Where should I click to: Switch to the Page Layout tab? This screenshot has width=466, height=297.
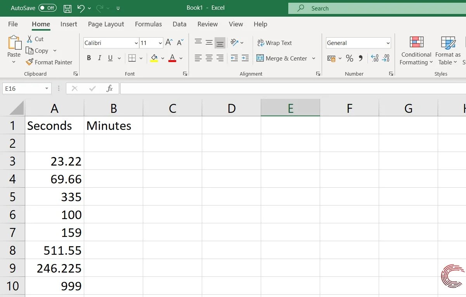[x=106, y=24]
